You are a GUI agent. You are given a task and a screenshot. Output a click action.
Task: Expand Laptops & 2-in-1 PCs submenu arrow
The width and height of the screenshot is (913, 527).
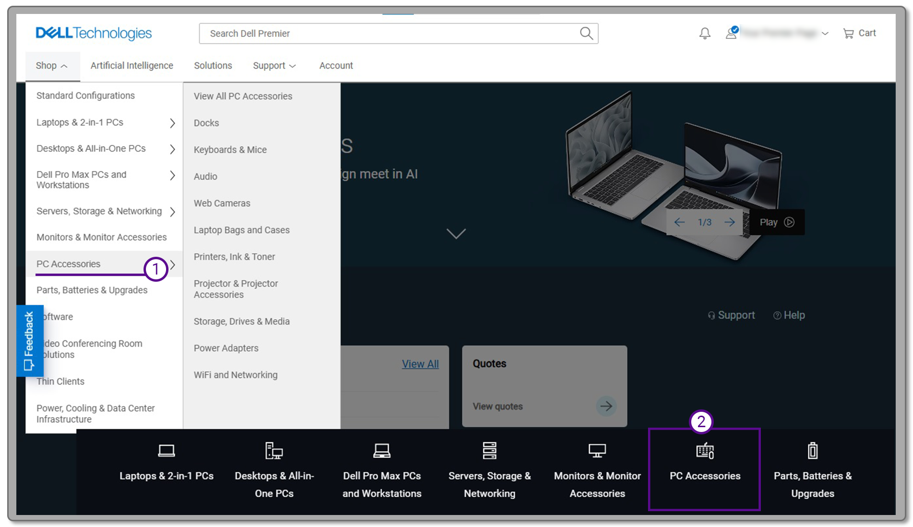click(172, 123)
